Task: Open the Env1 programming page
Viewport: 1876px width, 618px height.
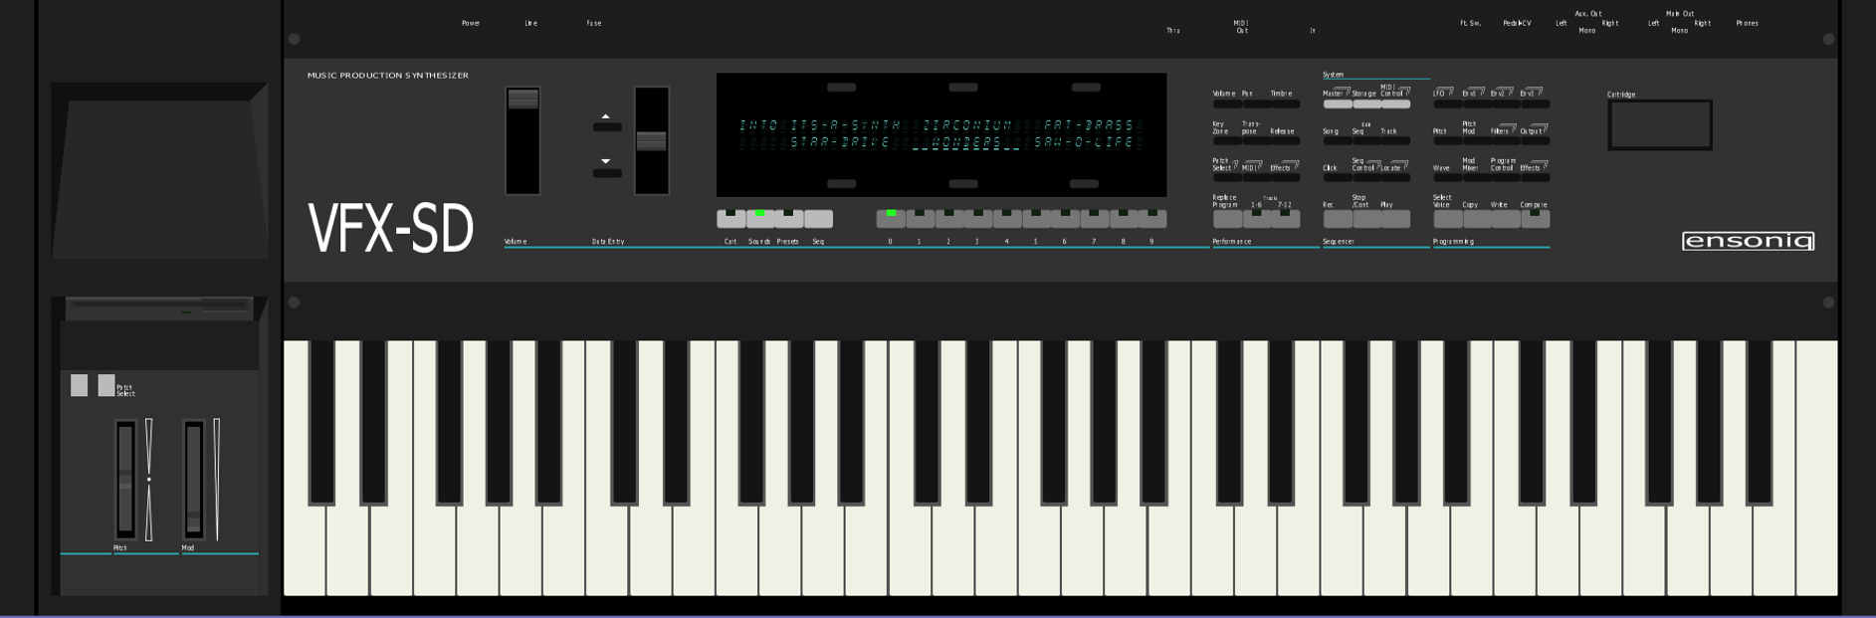Action: 1478,103
